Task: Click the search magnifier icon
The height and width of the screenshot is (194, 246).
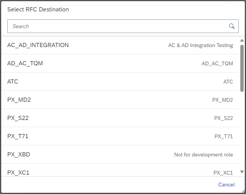Action: coord(232,26)
